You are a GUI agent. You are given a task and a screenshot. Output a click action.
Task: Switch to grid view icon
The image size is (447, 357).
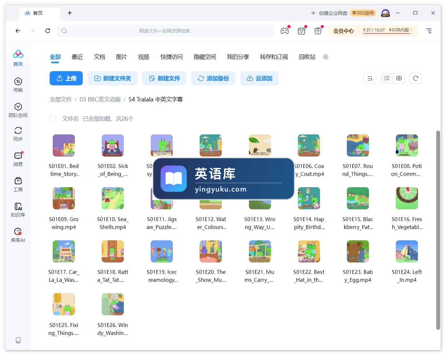[399, 78]
